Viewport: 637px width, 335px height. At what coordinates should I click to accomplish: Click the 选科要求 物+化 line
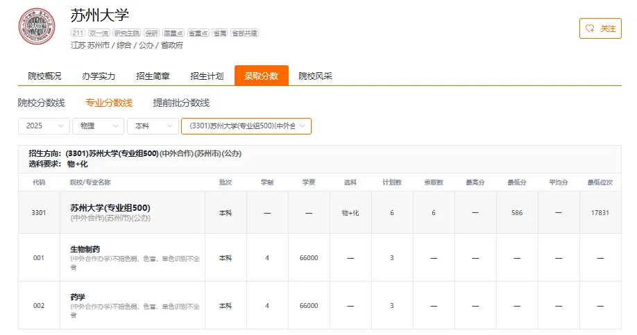58,164
